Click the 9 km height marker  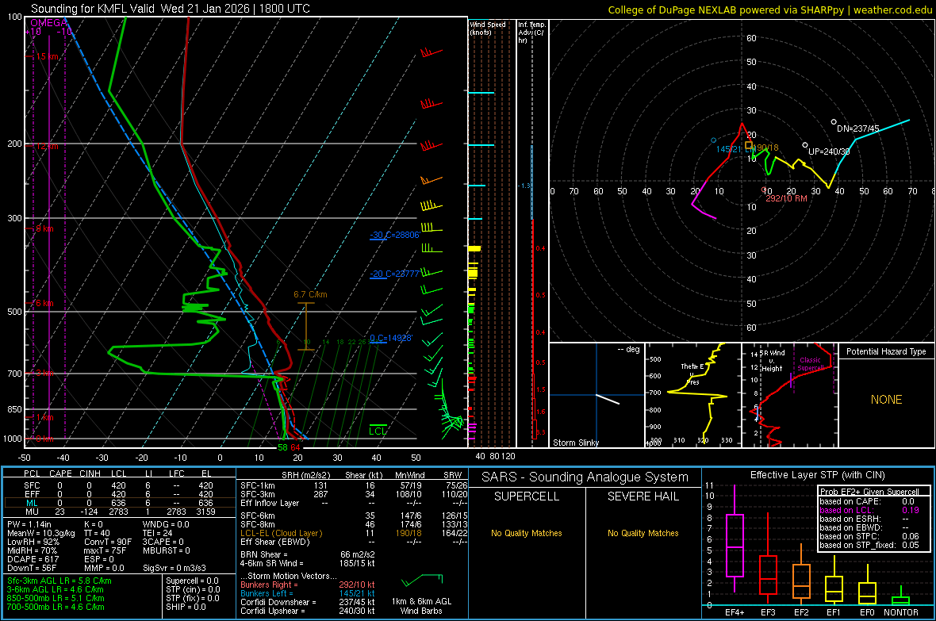click(44, 228)
